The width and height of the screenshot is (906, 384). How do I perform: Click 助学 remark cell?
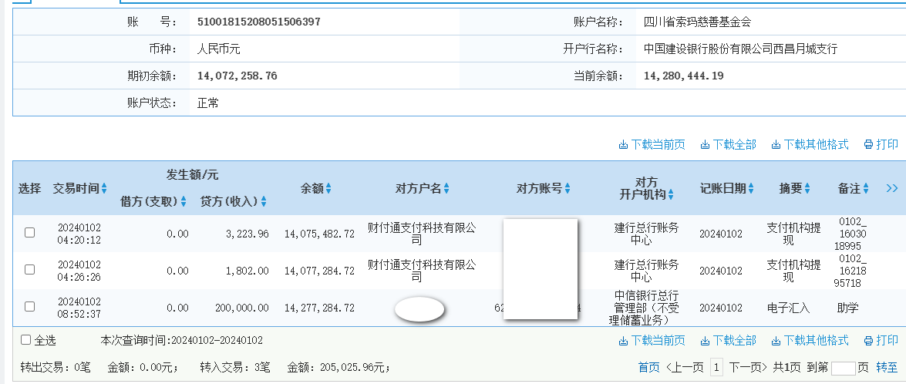(x=847, y=308)
